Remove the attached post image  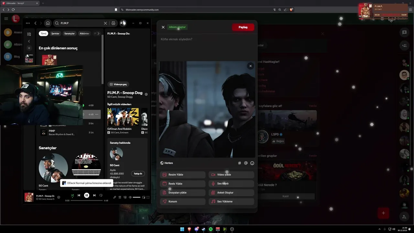pos(250,66)
